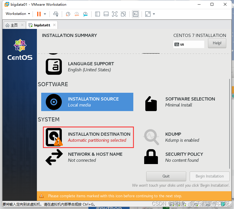
Task: Enter full screen mode icon
Action: point(115,14)
